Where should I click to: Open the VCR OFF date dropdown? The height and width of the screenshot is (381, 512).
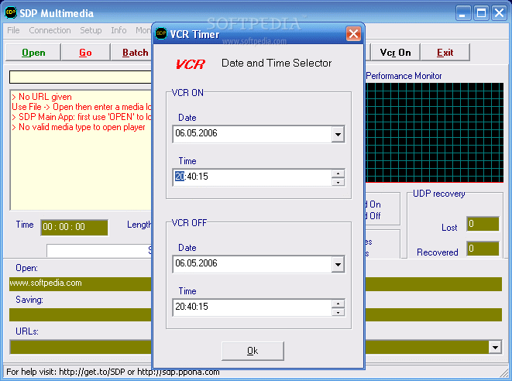(x=338, y=264)
